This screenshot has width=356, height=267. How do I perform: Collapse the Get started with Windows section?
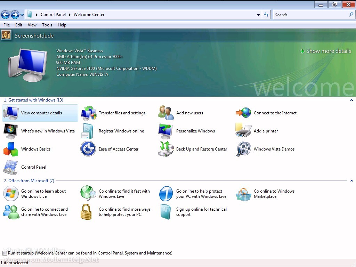351,100
